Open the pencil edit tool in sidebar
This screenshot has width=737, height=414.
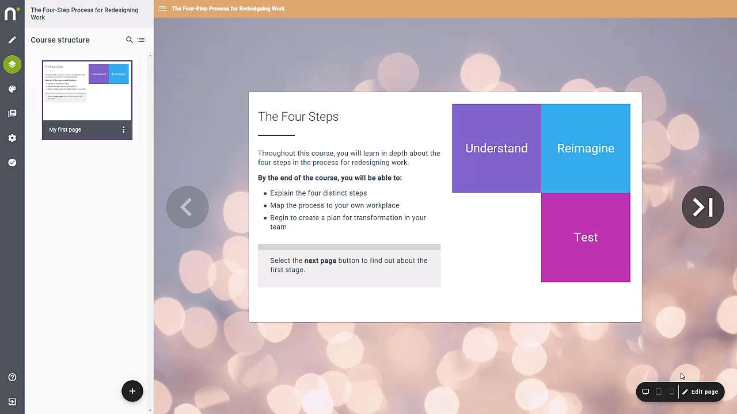pos(12,40)
